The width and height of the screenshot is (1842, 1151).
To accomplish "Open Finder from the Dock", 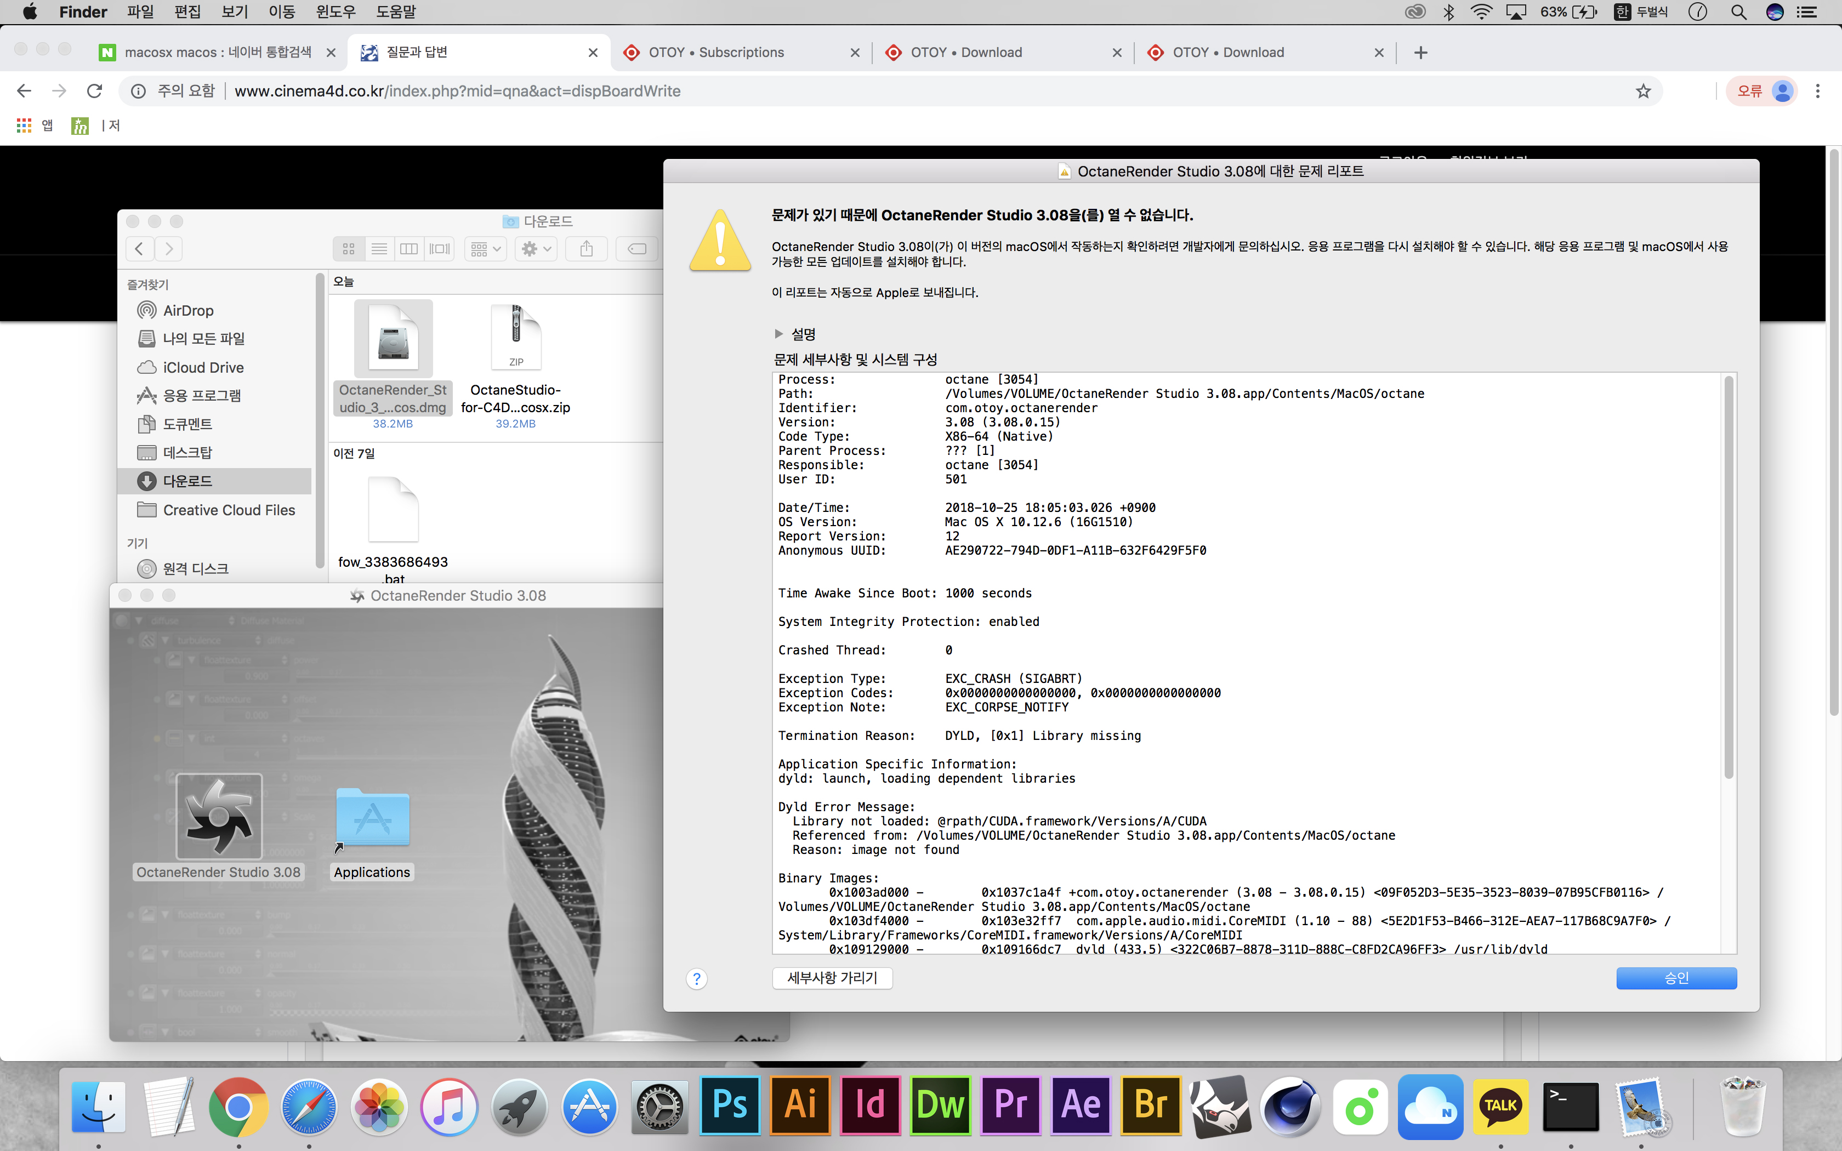I will point(99,1106).
